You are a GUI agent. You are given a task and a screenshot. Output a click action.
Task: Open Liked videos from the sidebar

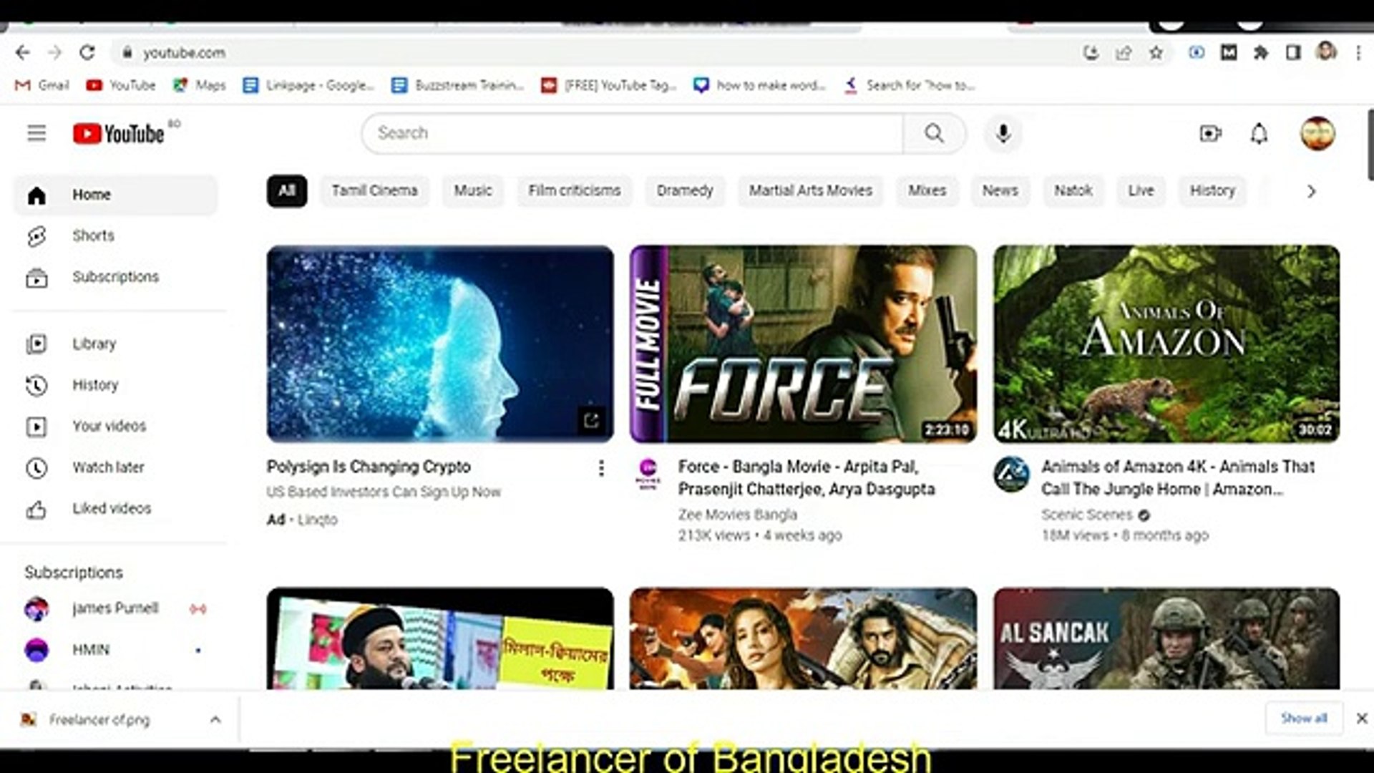(x=110, y=508)
